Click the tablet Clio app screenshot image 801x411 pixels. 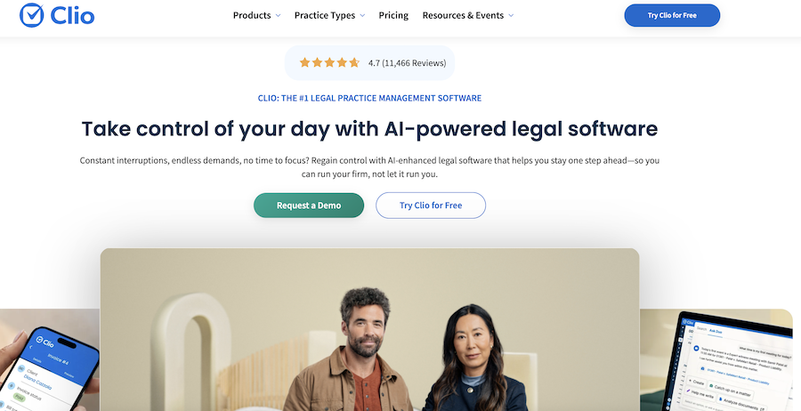[x=716, y=360]
